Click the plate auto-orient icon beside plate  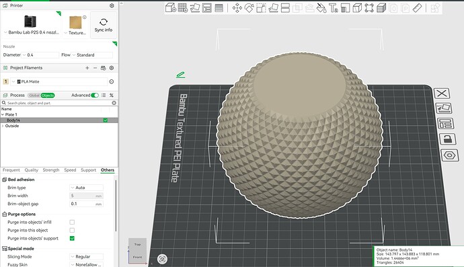pyautogui.click(x=444, y=108)
